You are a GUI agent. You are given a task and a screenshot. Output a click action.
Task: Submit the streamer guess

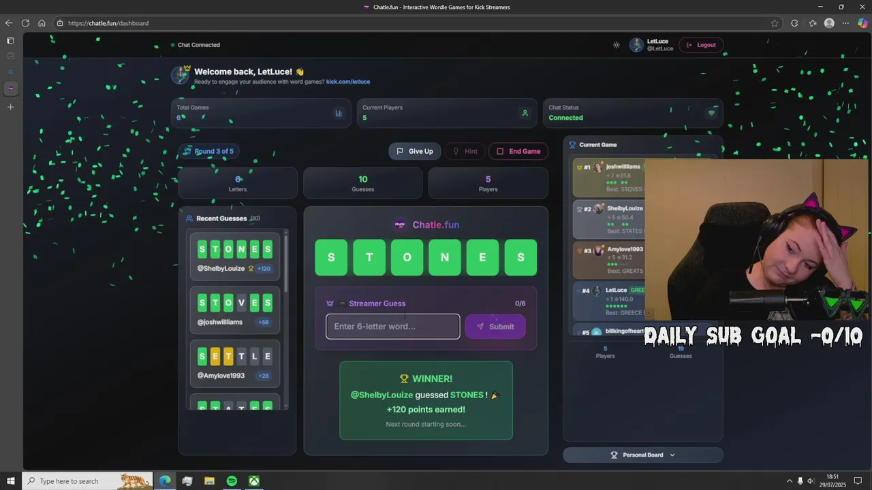495,327
